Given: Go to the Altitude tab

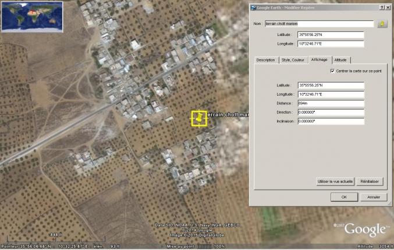Looking at the screenshot, I should point(340,60).
